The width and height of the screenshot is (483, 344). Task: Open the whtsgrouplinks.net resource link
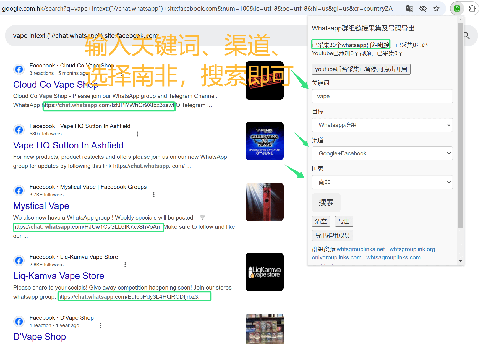pyautogui.click(x=361, y=249)
